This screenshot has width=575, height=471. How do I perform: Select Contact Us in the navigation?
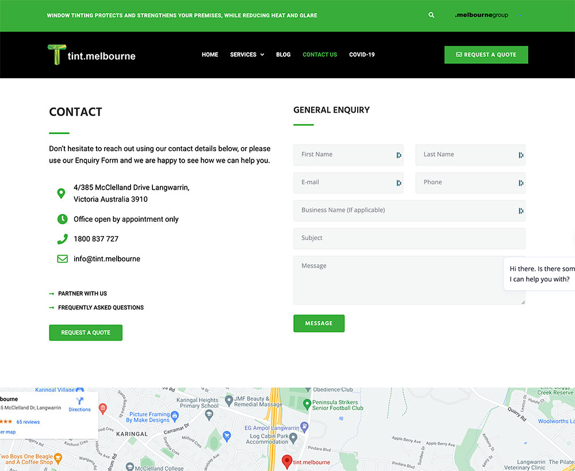(320, 55)
